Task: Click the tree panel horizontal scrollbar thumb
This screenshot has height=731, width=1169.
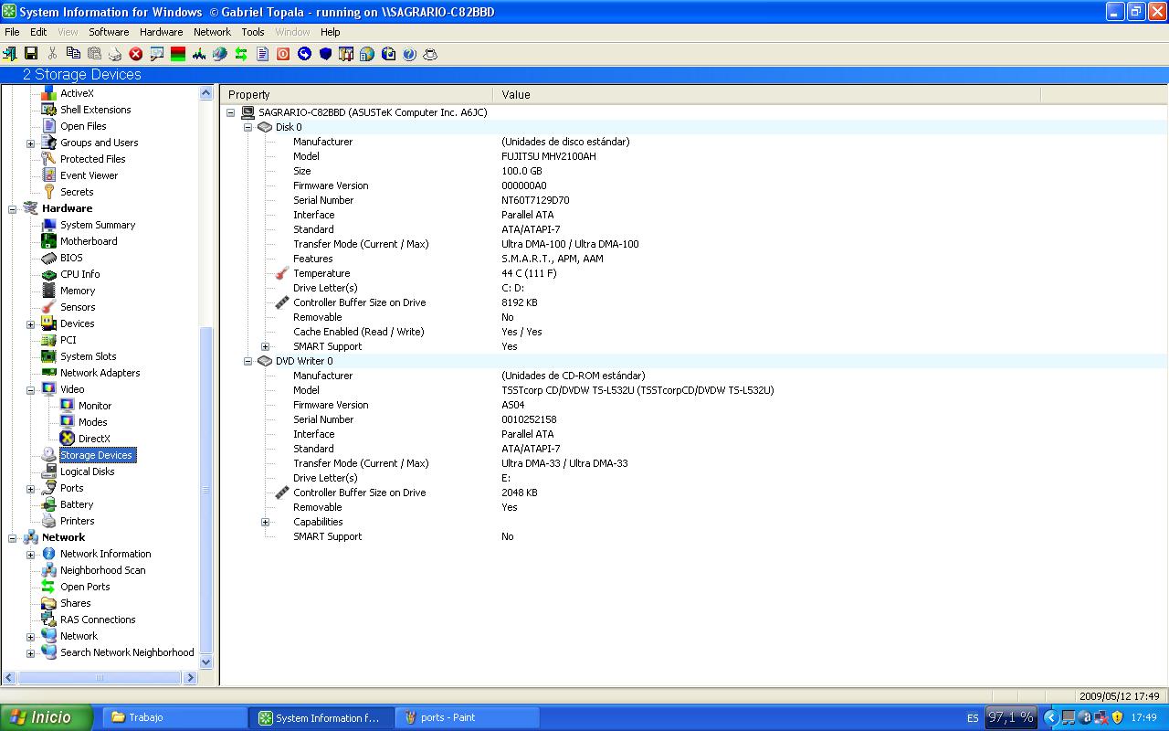Action: coord(100,678)
